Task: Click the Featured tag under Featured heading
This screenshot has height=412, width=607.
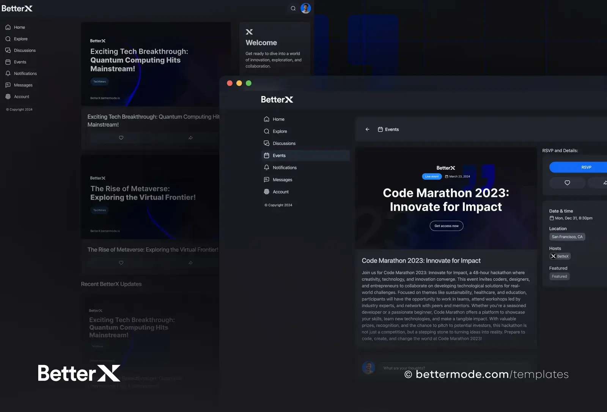Action: (x=560, y=277)
